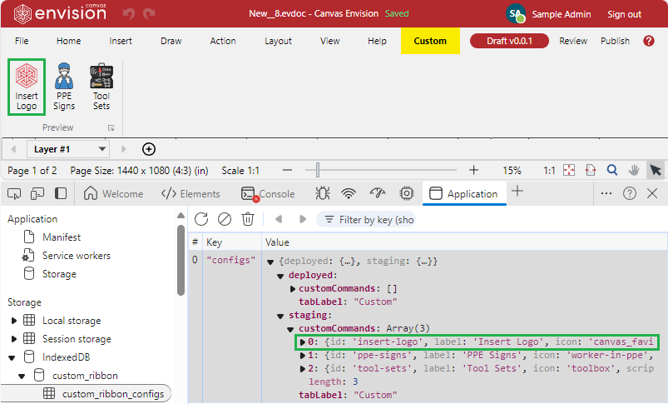Toggle the inspect element picker in DevTools
Screen dimensions: 668x404
pos(14,193)
